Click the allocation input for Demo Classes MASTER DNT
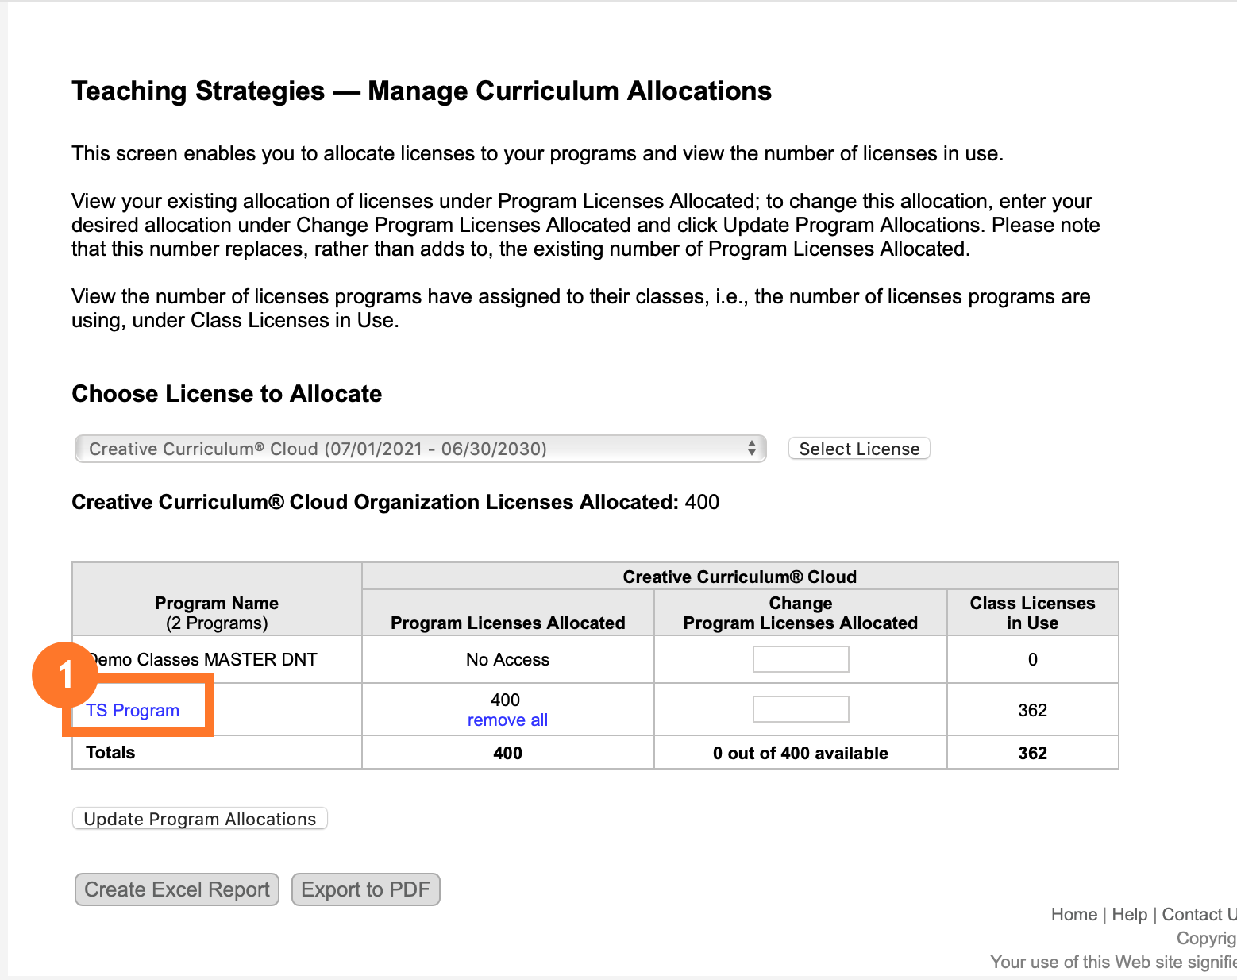Viewport: 1237px width, 980px height. 800,658
